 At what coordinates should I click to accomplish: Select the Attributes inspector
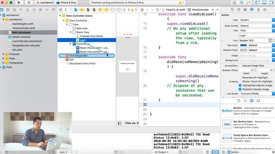click(x=252, y=9)
